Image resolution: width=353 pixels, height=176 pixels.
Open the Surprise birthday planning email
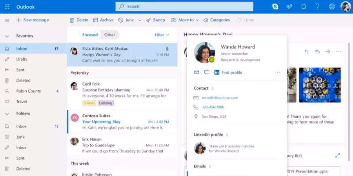click(x=122, y=94)
